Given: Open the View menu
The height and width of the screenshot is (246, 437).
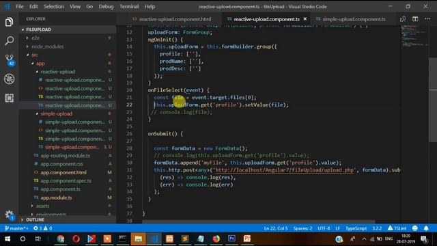Looking at the screenshot, I should coord(75,6).
